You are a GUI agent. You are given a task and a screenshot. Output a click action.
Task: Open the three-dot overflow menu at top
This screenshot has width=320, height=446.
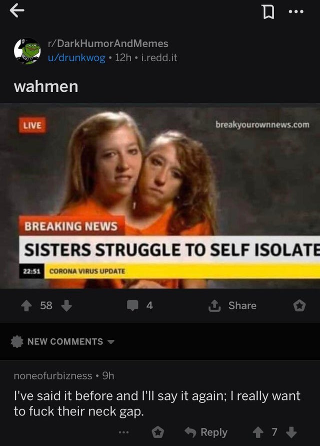pyautogui.click(x=296, y=12)
